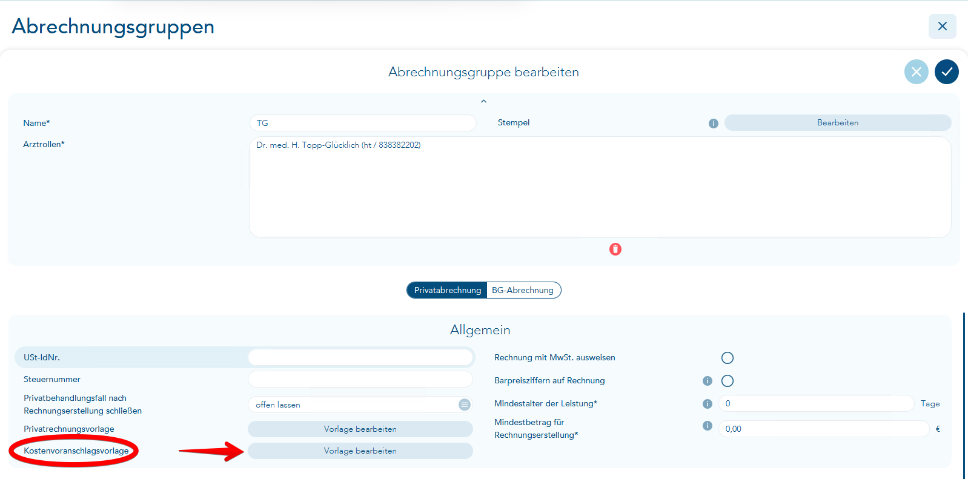
Task: Edit the Privatrechnungsvorlage template
Action: (360, 429)
